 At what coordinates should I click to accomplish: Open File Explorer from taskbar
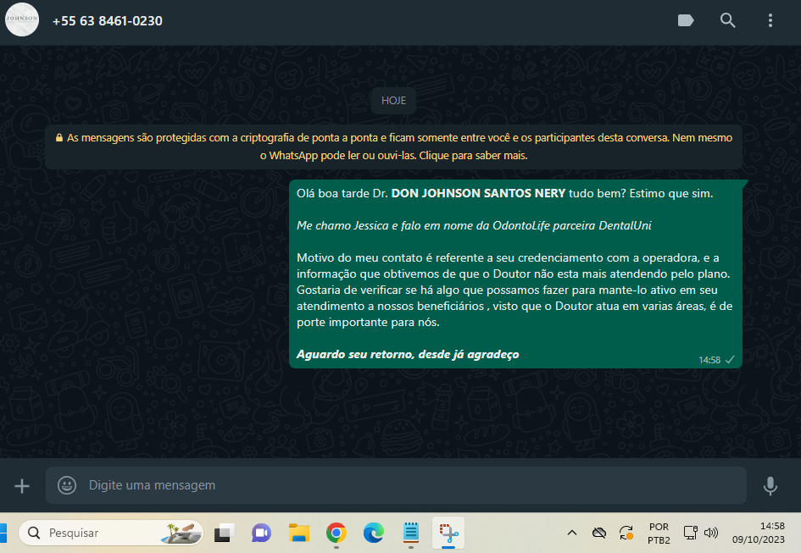point(299,533)
